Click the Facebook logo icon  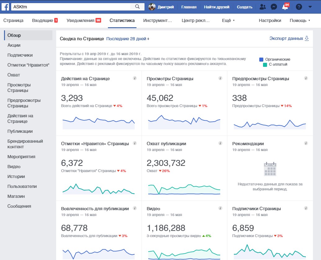click(5, 7)
